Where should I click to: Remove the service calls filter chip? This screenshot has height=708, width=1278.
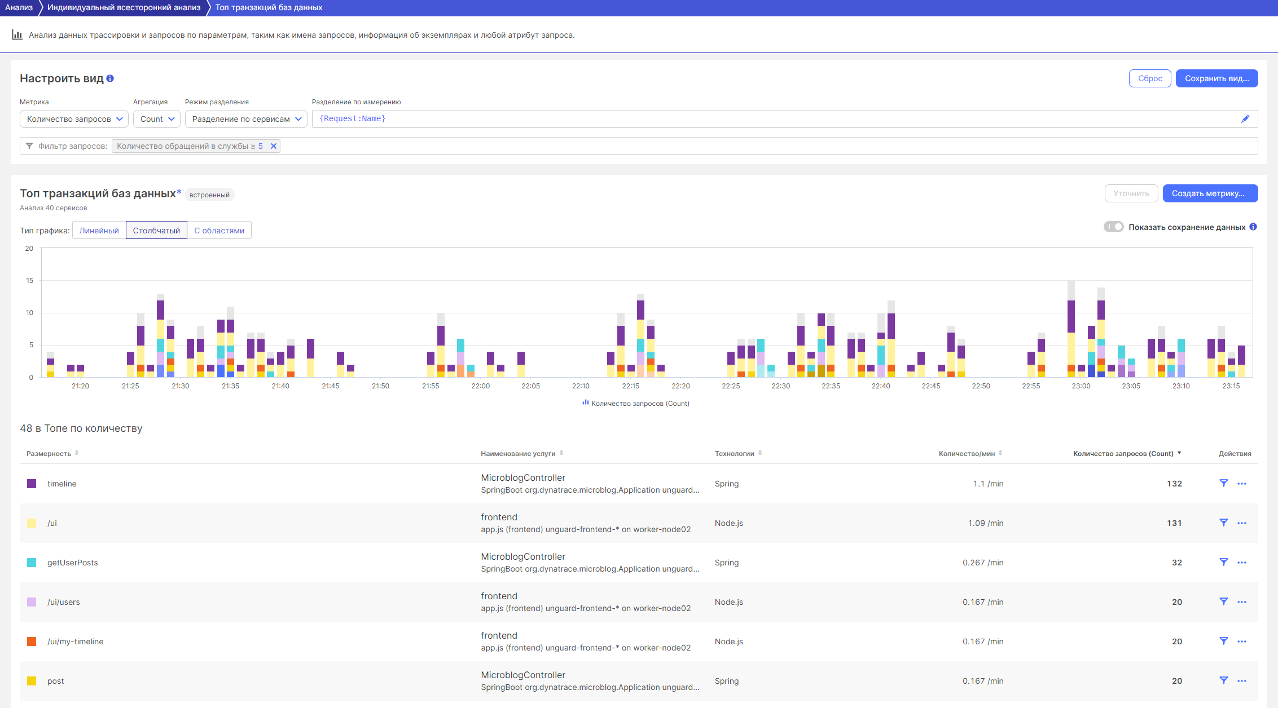pyautogui.click(x=274, y=146)
